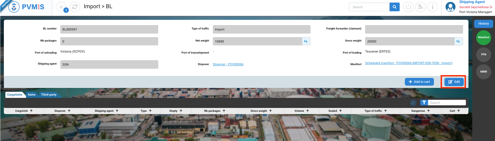Switch to the Third-party tab
Viewport: 495px width, 141px height.
click(49, 95)
